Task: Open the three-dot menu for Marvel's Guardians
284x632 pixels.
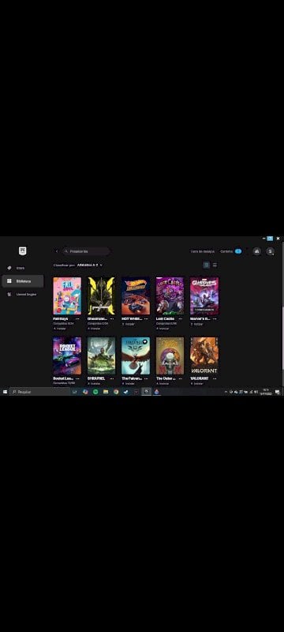Action: [x=215, y=319]
